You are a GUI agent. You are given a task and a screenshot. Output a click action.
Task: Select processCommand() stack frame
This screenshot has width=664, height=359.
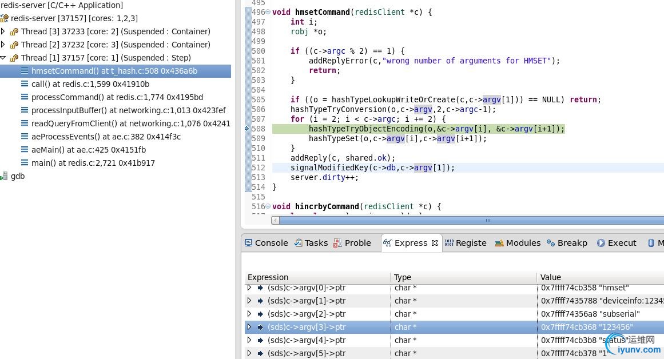point(117,97)
